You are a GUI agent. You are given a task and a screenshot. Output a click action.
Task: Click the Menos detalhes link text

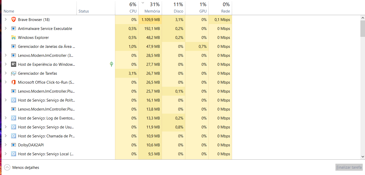coord(26,168)
